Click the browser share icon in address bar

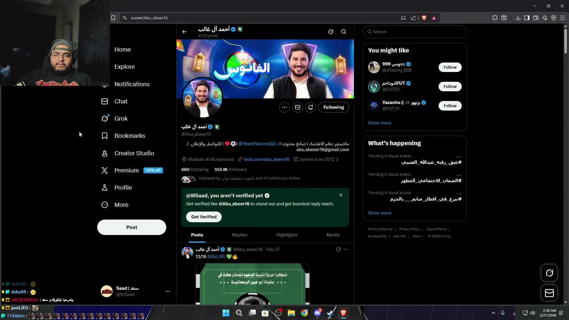point(413,18)
